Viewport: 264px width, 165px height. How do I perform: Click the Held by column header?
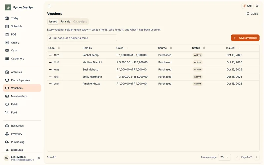87,48
